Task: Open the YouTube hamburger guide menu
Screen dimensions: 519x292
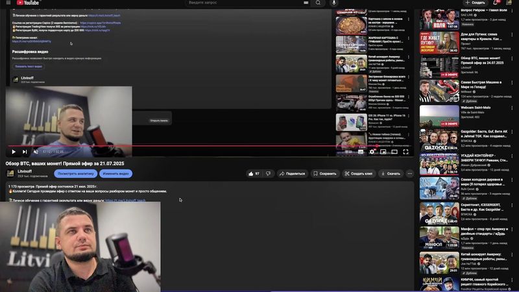Action: pos(5,3)
